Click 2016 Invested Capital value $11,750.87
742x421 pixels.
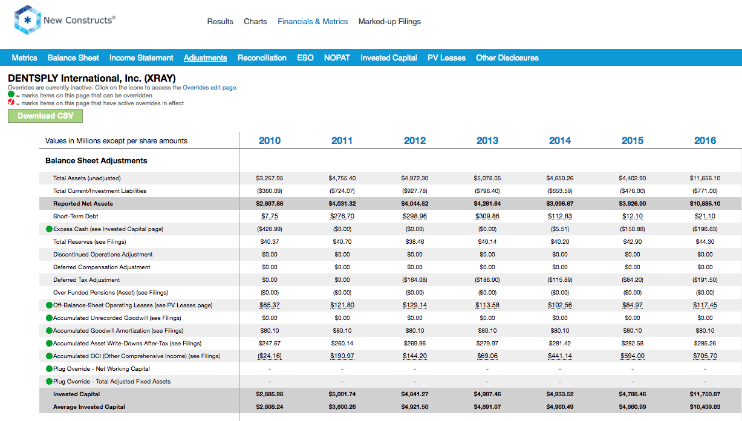(705, 394)
